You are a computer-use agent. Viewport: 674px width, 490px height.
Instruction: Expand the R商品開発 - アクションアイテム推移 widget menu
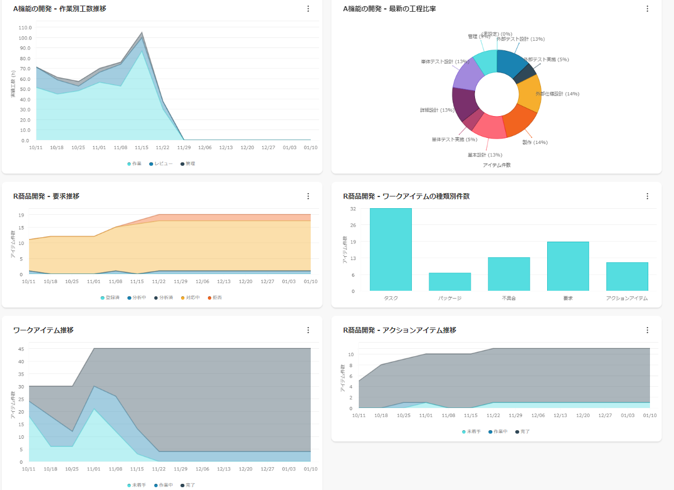click(647, 330)
